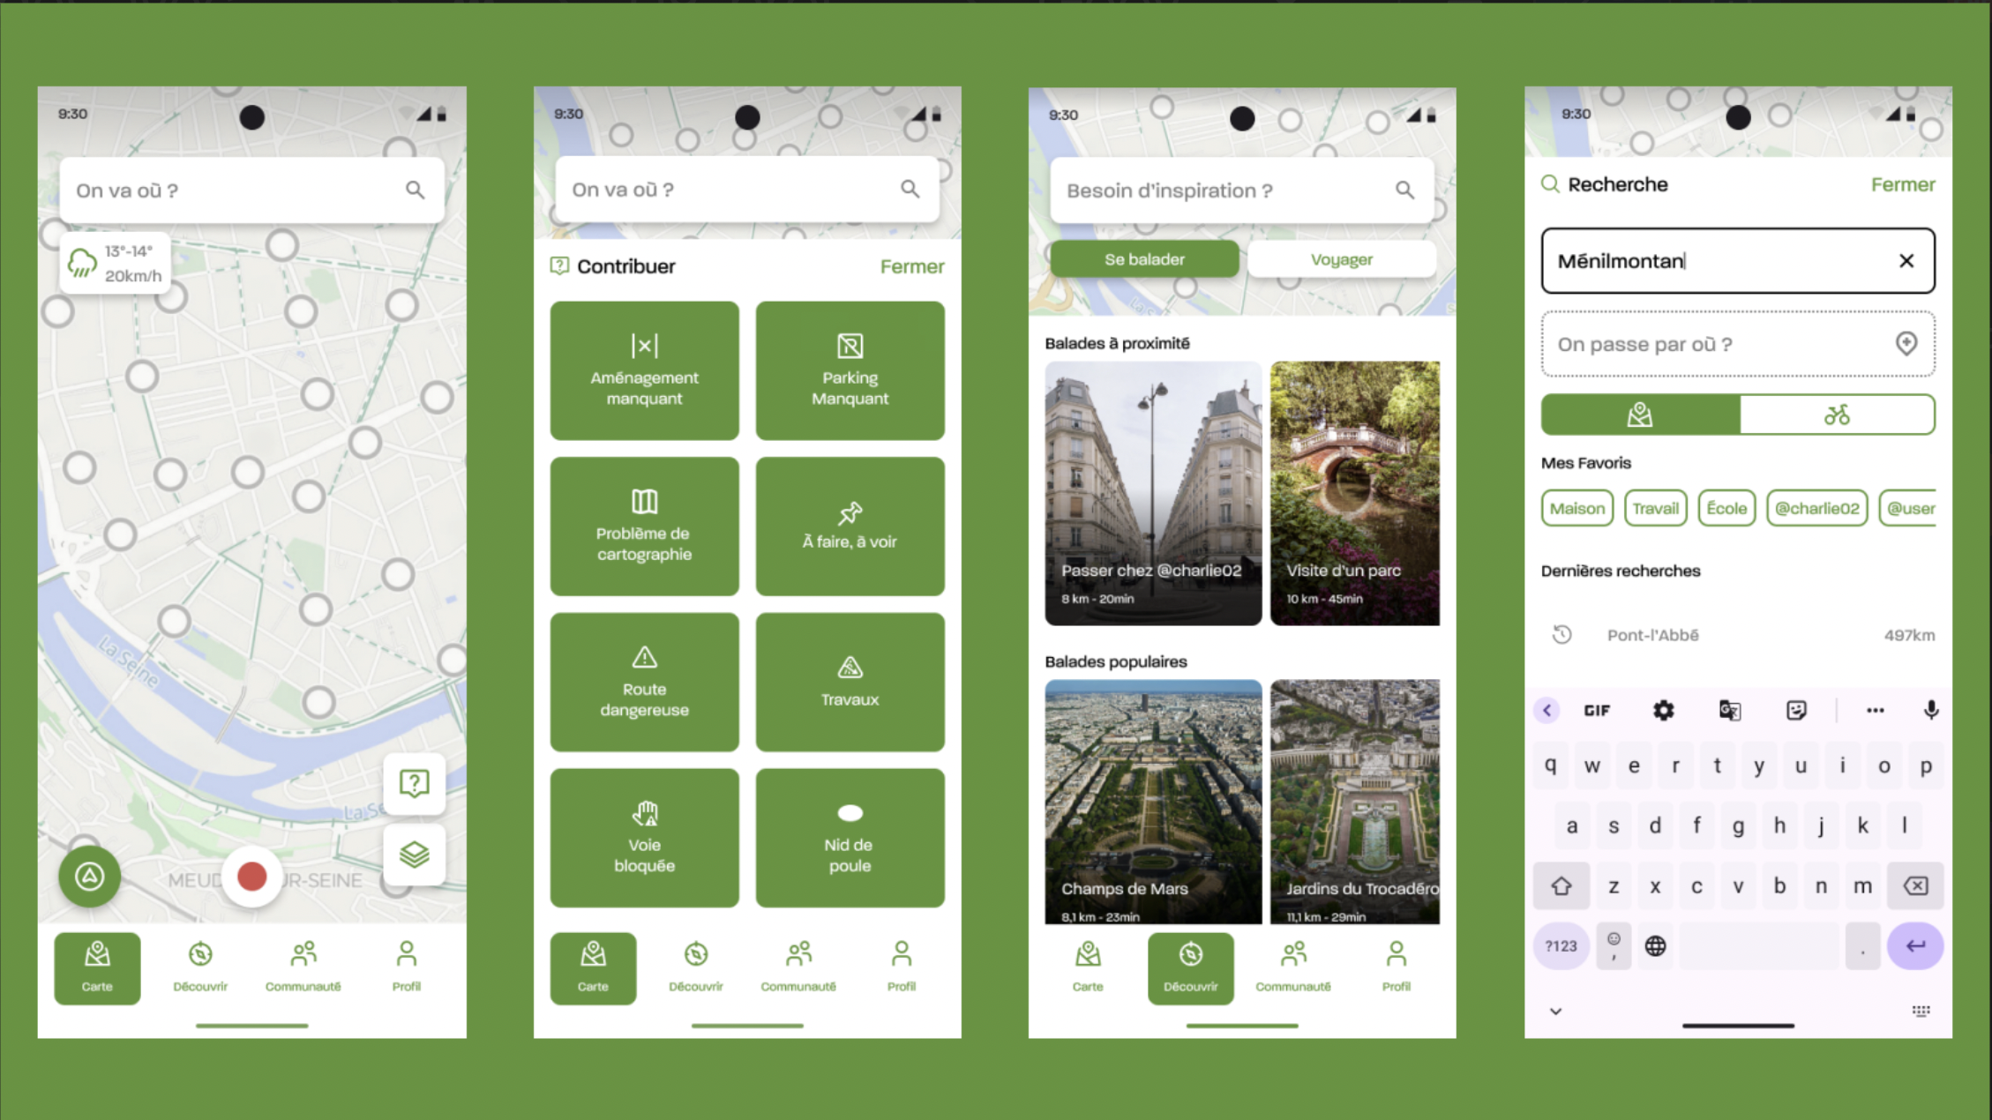This screenshot has width=1992, height=1120.
Task: Click the keyboard toolbar back chevron
Action: (1546, 710)
